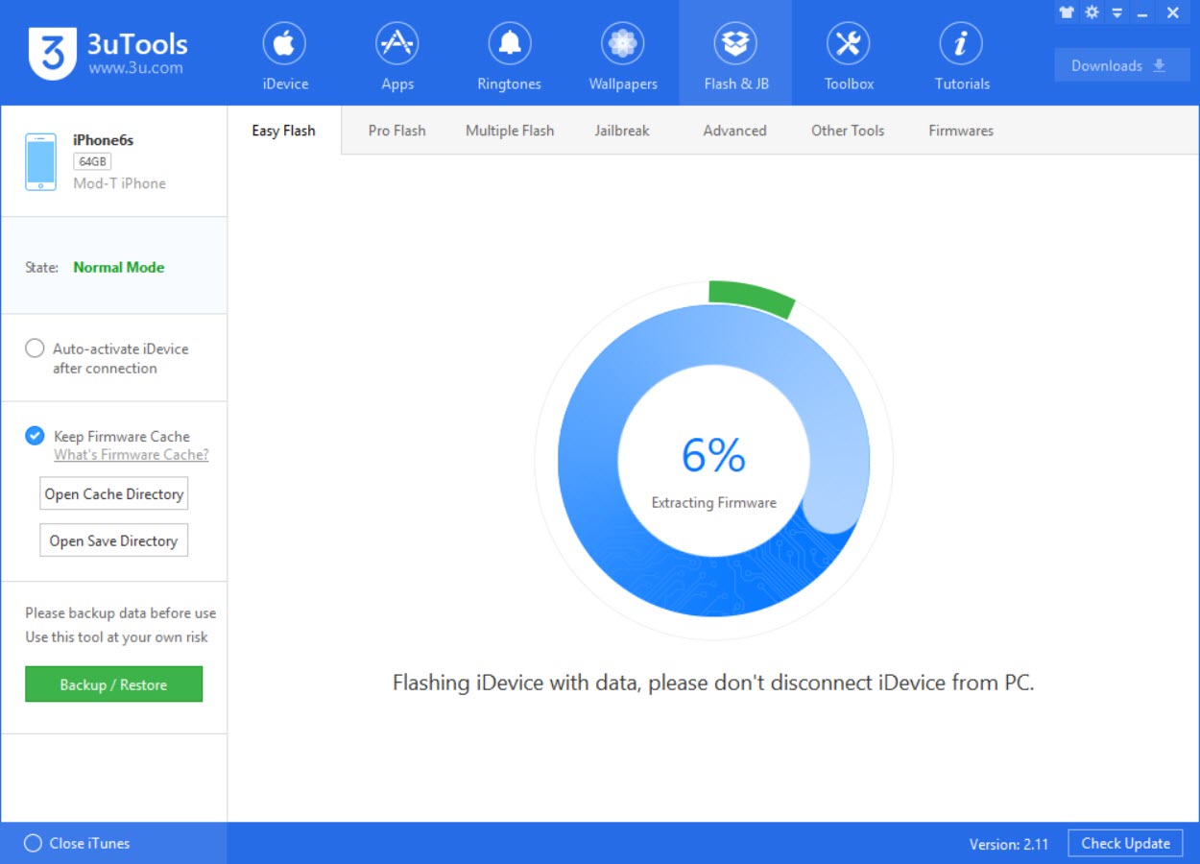Screen dimensions: 1200x864
Task: Open the Tutorials info icon
Action: pos(961,45)
